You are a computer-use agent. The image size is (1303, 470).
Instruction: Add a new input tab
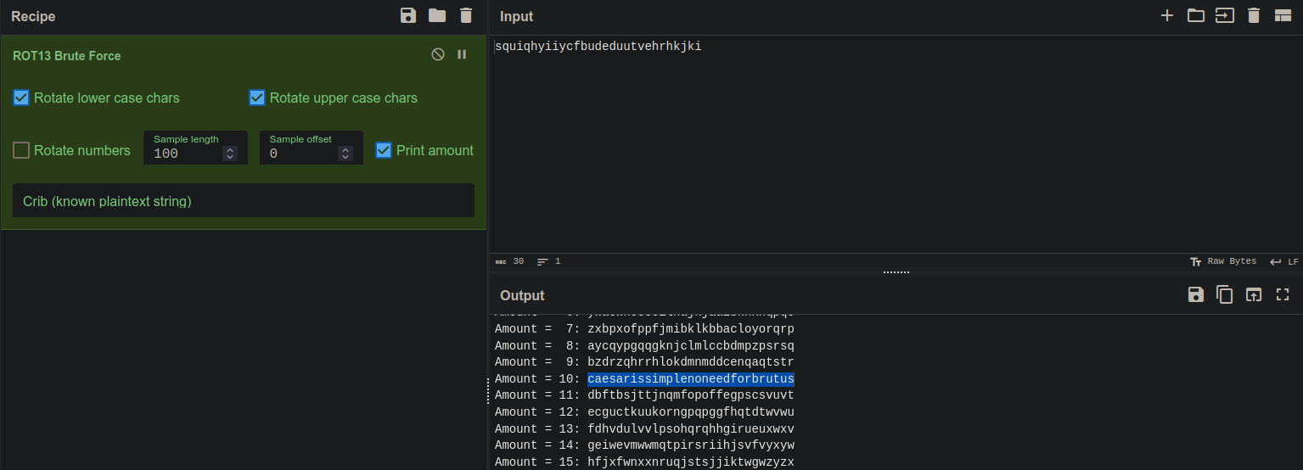1167,15
